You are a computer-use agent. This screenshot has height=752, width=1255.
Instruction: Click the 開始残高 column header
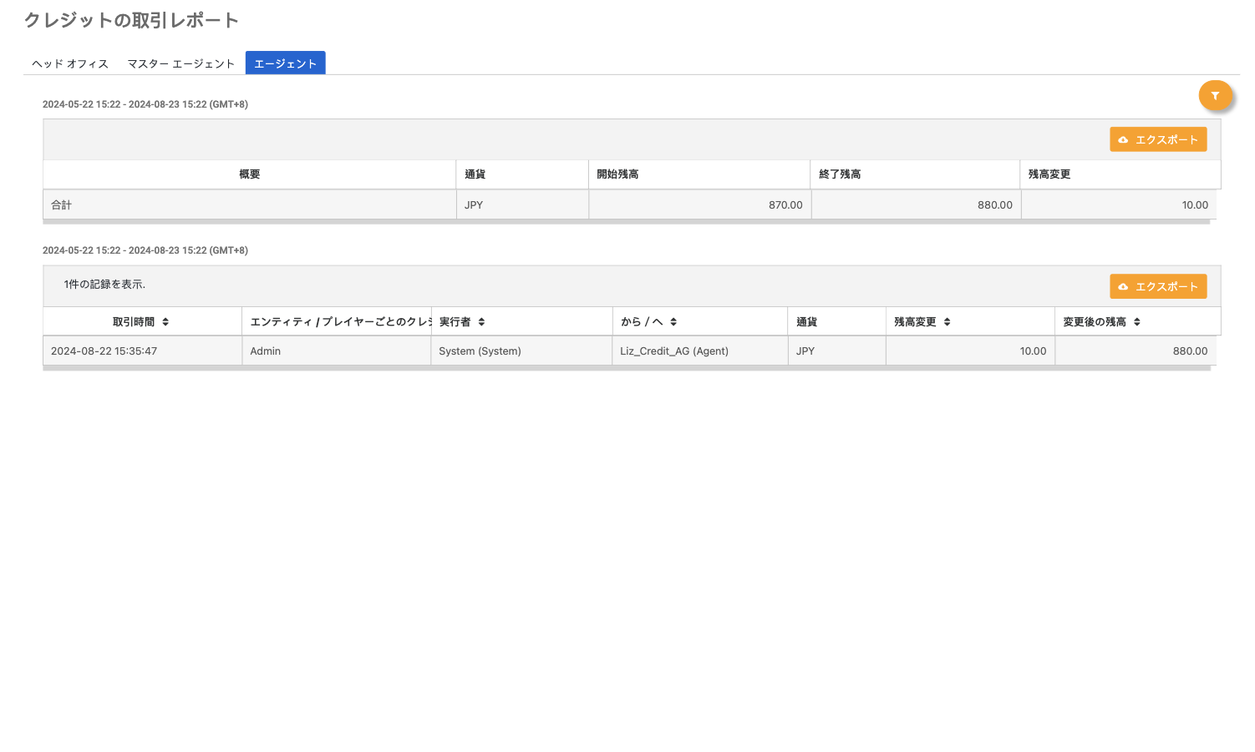(617, 174)
